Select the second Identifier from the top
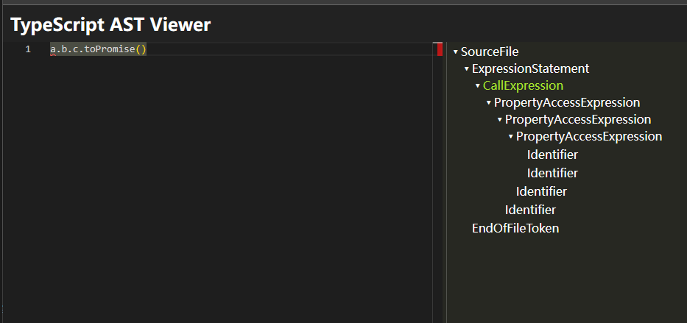 coord(552,173)
